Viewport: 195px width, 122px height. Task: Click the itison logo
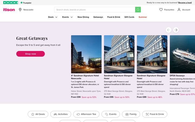9,9
